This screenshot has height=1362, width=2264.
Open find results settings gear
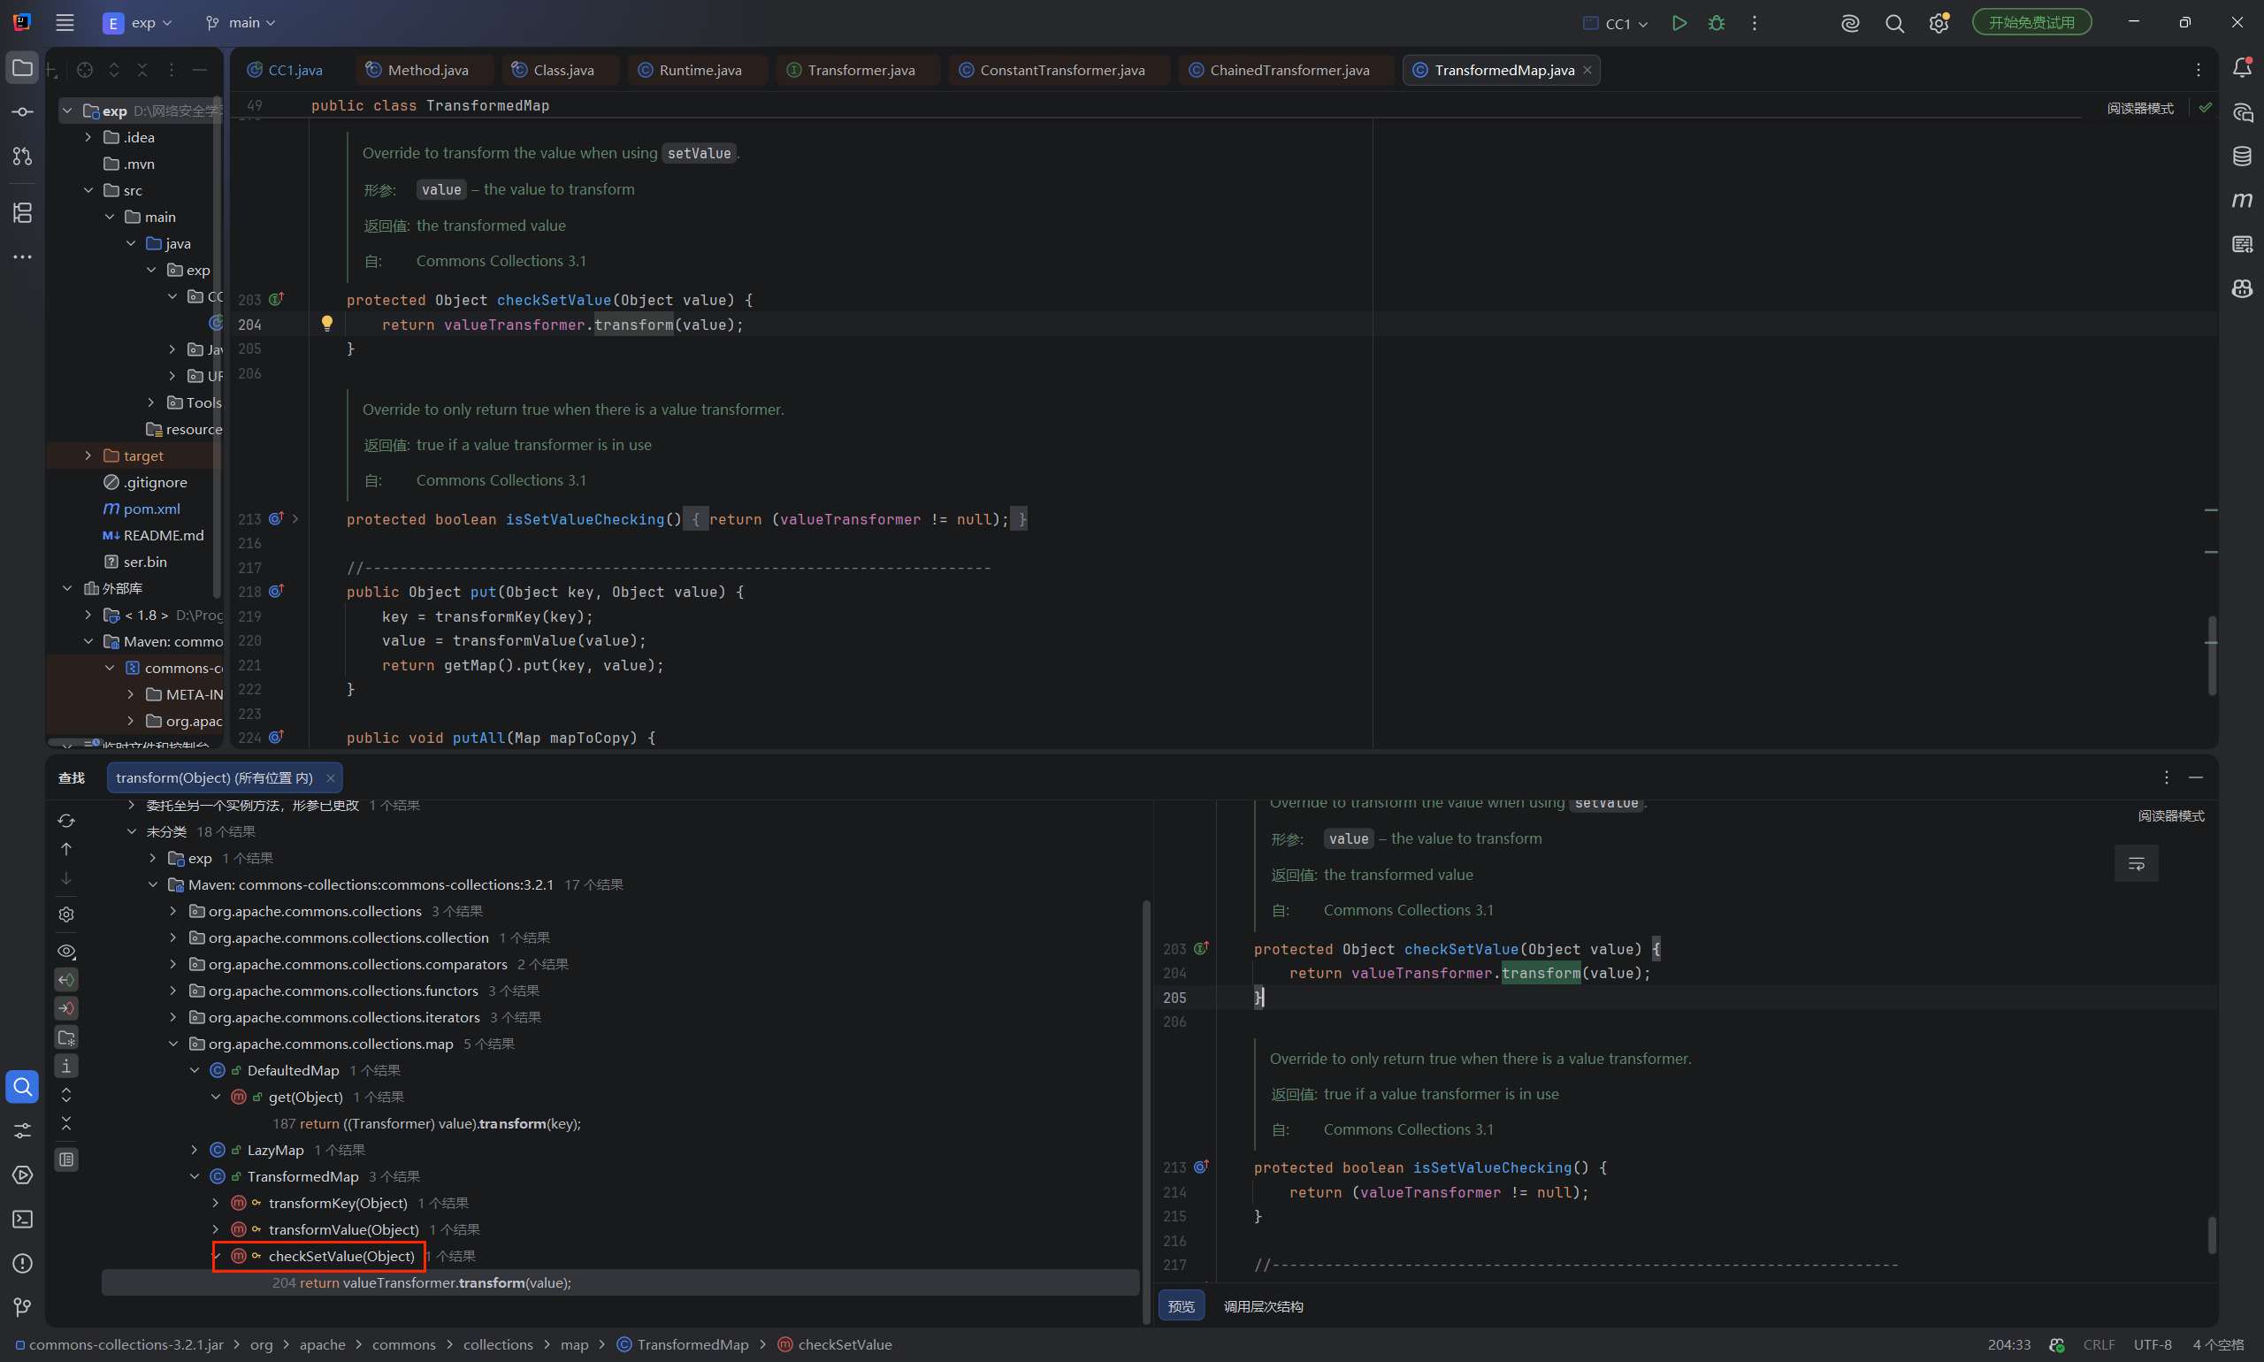tap(66, 914)
